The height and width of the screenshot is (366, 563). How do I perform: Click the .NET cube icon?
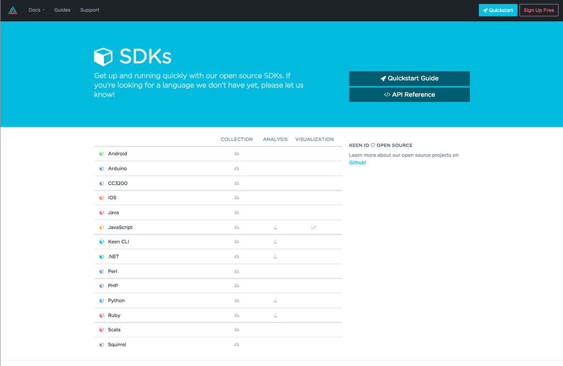click(x=102, y=257)
